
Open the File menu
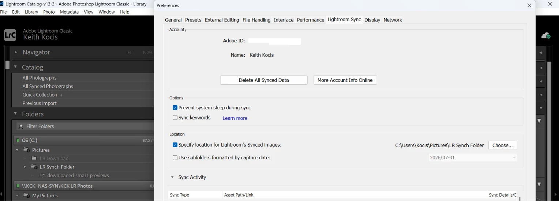point(4,12)
